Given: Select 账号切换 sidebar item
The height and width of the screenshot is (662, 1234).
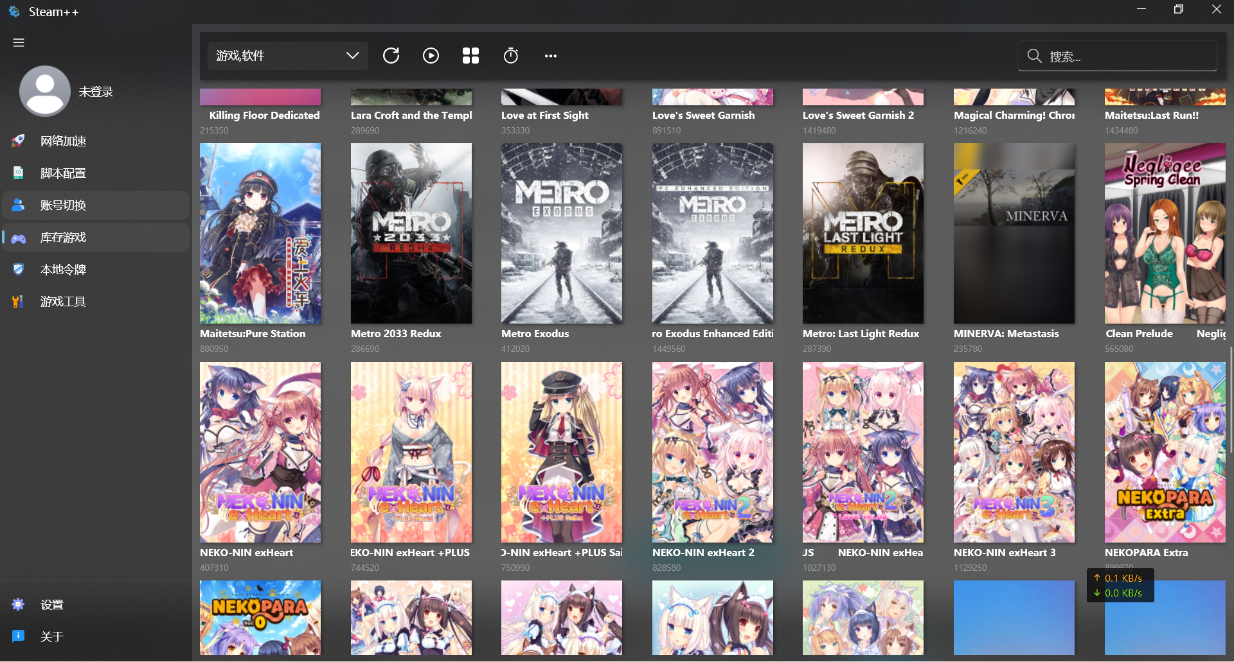Looking at the screenshot, I should click(63, 205).
